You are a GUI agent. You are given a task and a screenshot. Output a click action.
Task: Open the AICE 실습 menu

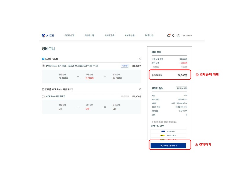coord(130,36)
